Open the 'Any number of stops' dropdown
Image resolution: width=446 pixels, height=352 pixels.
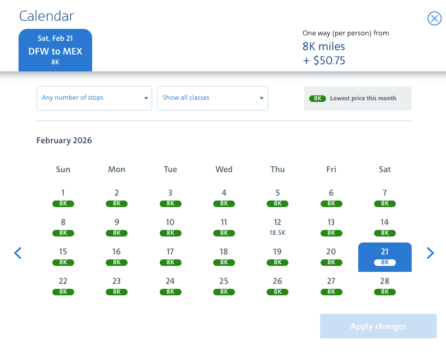(94, 98)
